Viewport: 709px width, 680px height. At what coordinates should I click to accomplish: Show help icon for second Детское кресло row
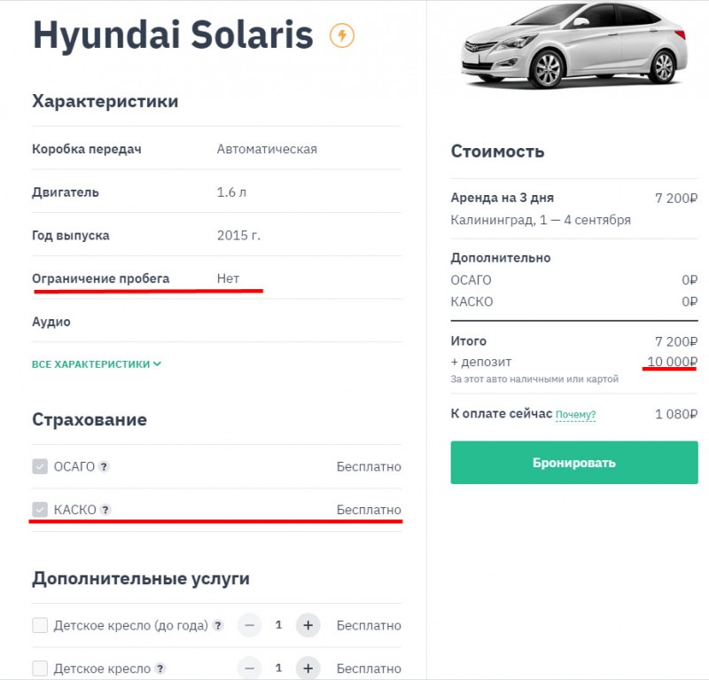tap(160, 668)
